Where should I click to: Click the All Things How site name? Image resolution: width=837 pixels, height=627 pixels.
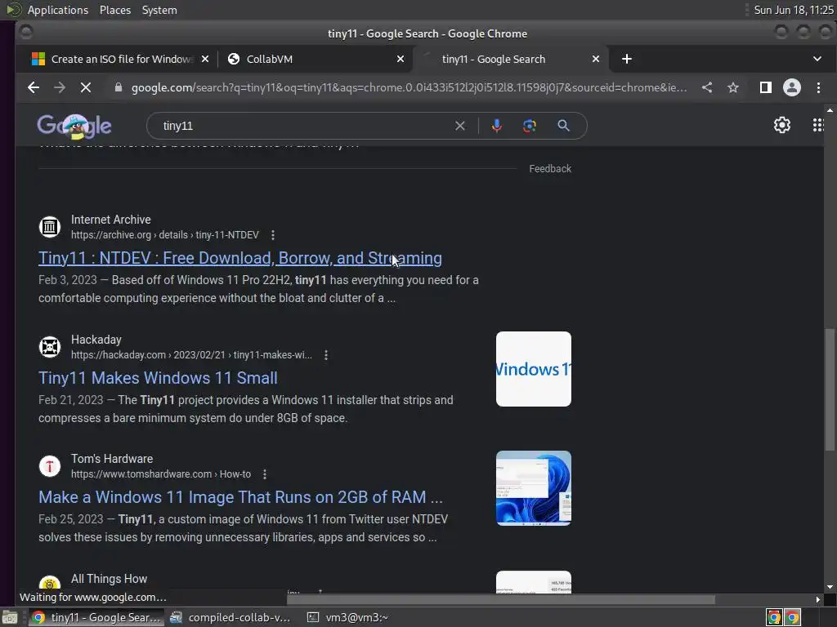109,579
